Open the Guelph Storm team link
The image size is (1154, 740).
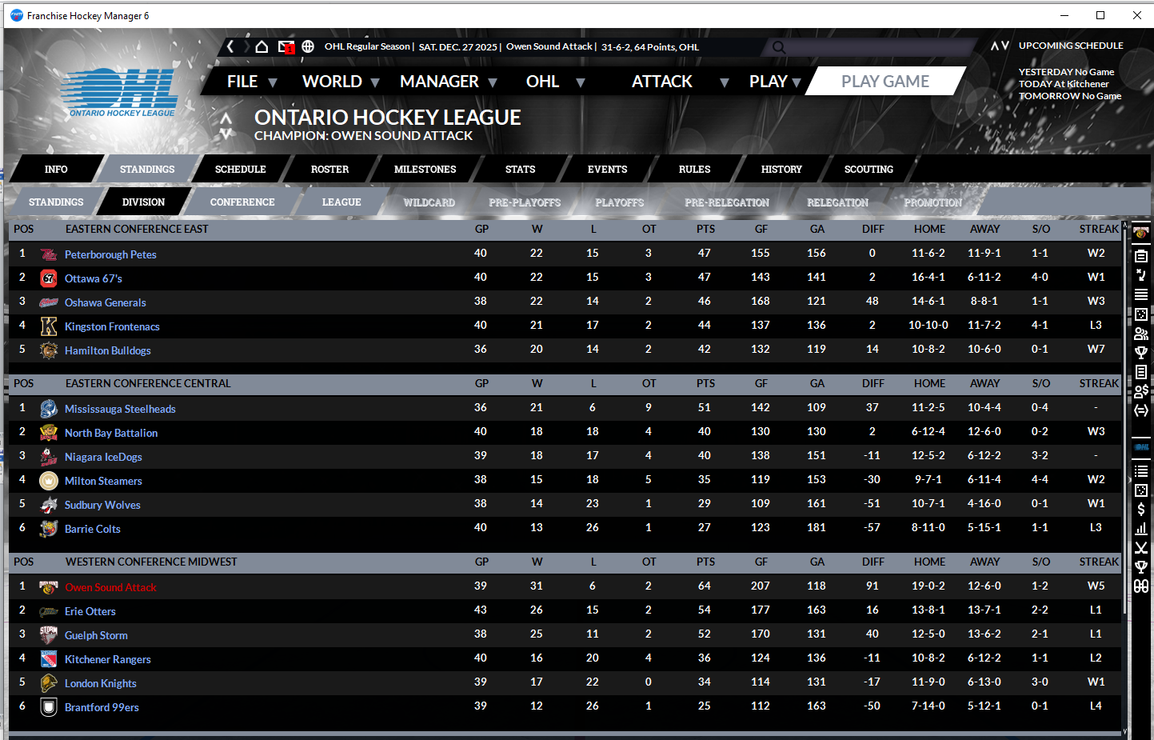(x=96, y=635)
